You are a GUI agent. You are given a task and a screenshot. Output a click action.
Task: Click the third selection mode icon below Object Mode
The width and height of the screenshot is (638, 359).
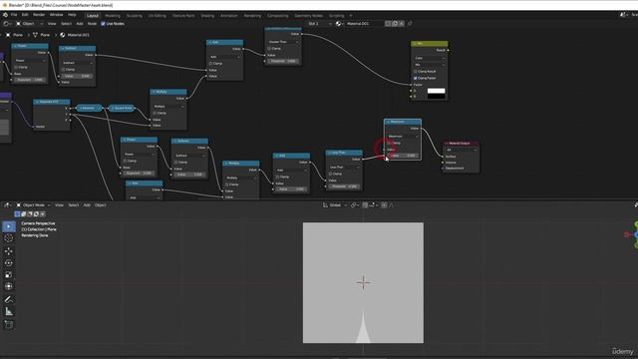30,214
